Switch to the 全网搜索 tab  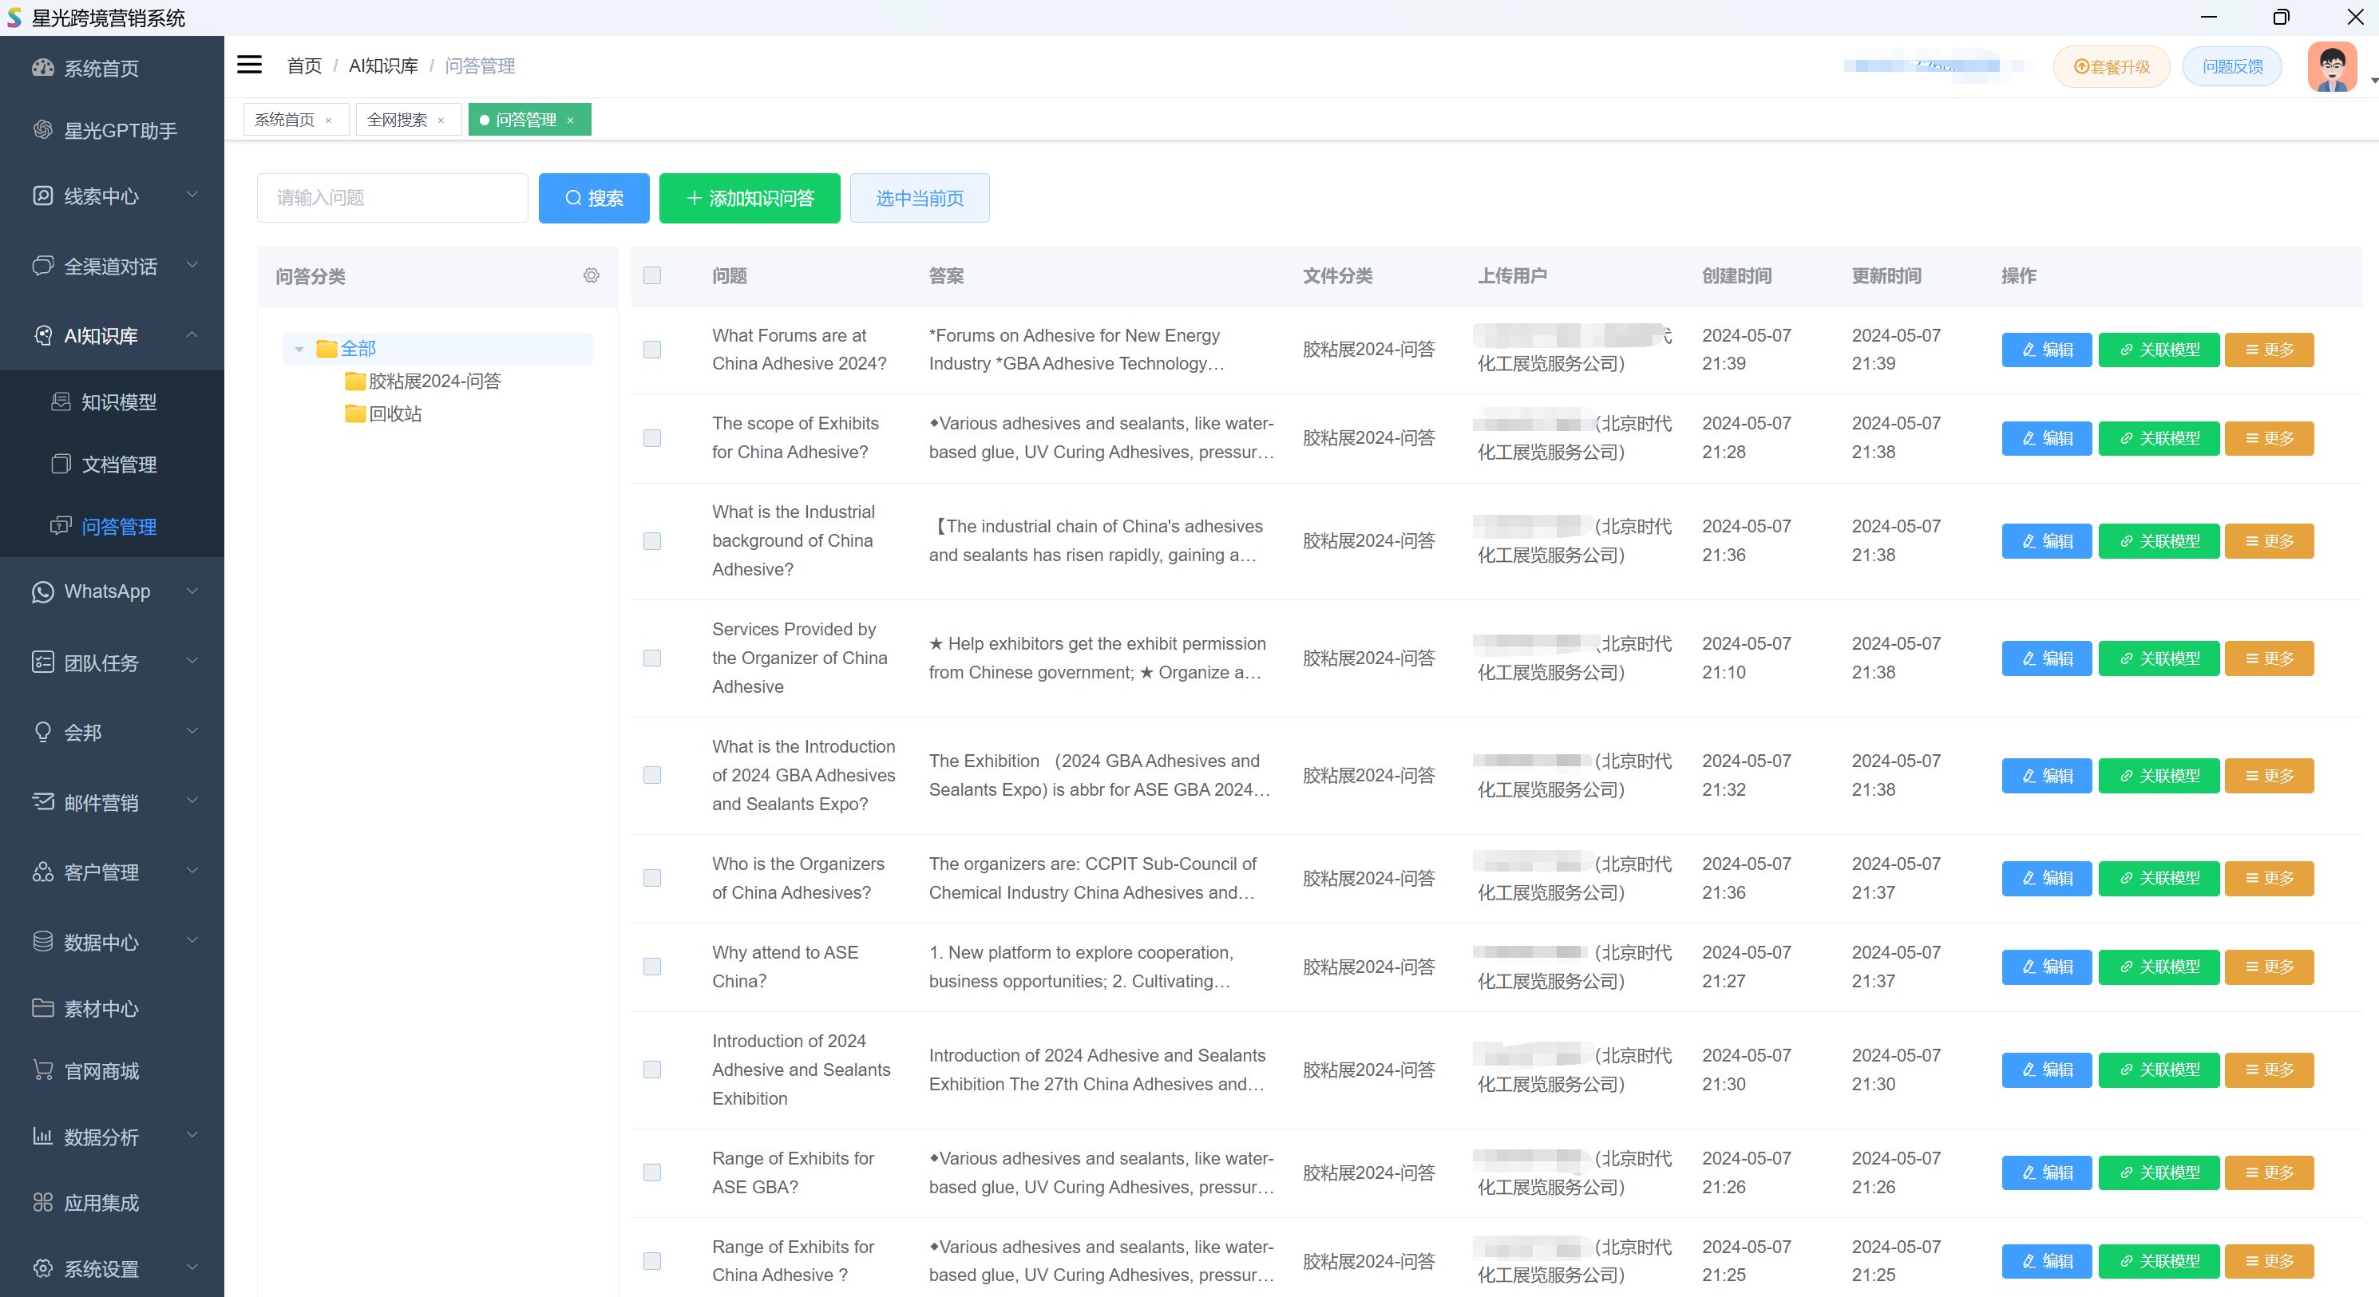(x=397, y=120)
